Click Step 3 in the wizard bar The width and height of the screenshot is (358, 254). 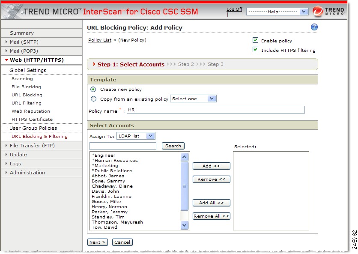point(215,64)
